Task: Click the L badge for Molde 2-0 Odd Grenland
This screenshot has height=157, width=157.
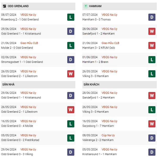Action: point(71,46)
